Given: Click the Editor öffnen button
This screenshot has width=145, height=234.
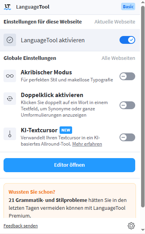Looking at the screenshot, I should (x=69, y=165).
